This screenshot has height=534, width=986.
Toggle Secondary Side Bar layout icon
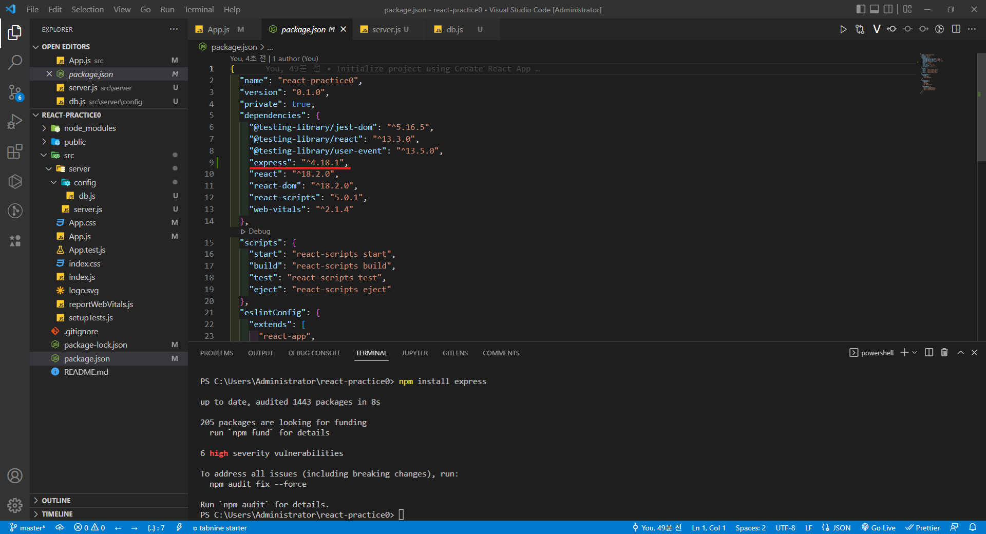click(888, 9)
